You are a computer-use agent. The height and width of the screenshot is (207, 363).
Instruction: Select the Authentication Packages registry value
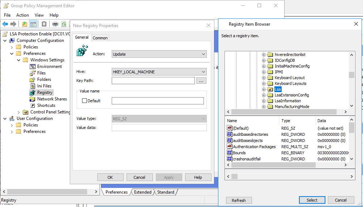pyautogui.click(x=254, y=147)
